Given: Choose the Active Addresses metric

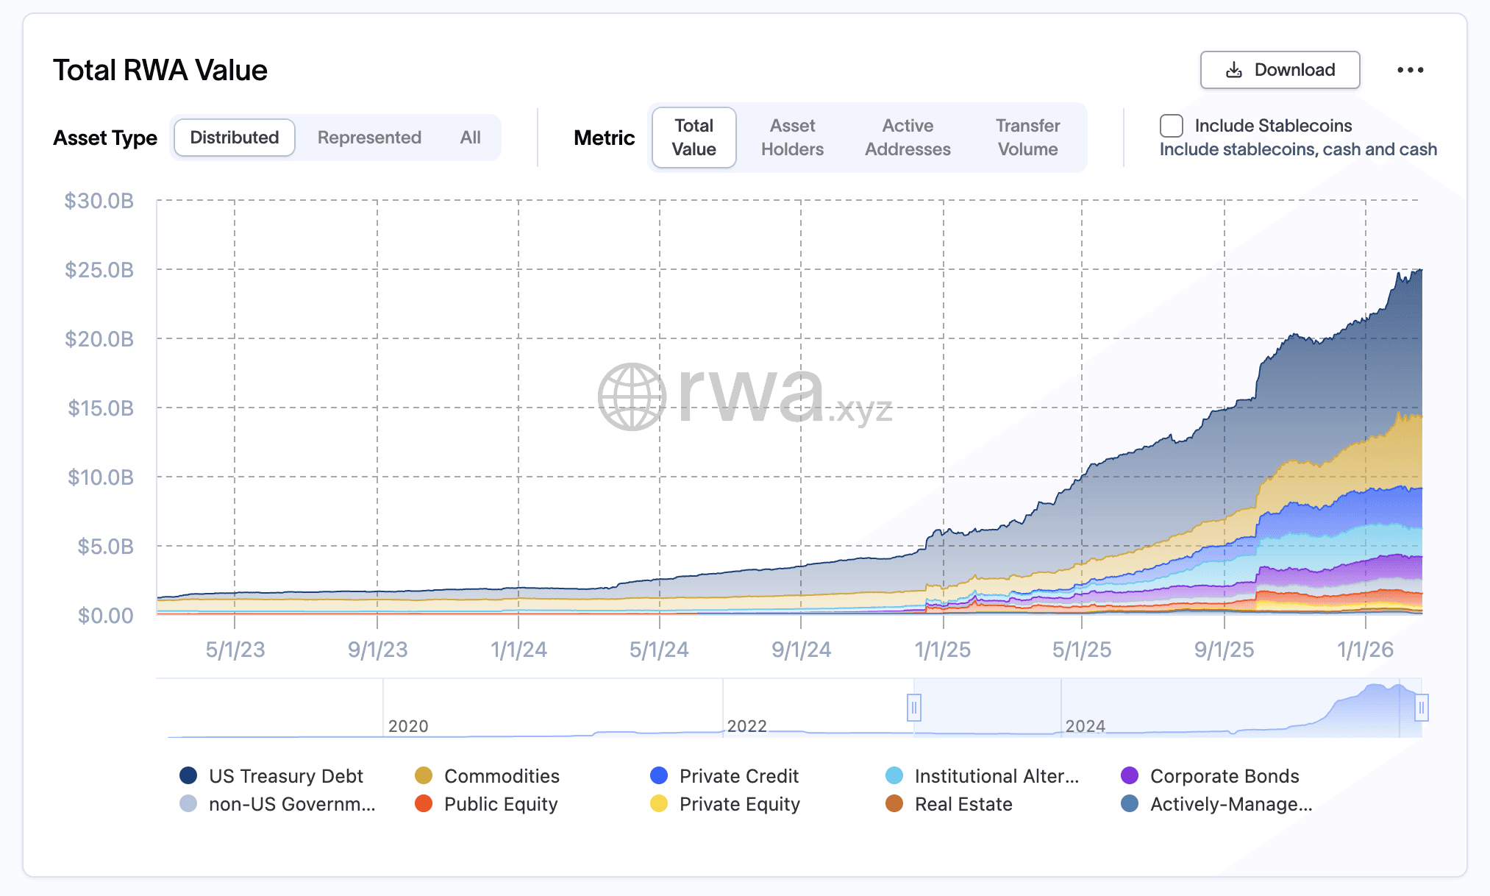Looking at the screenshot, I should point(908,138).
